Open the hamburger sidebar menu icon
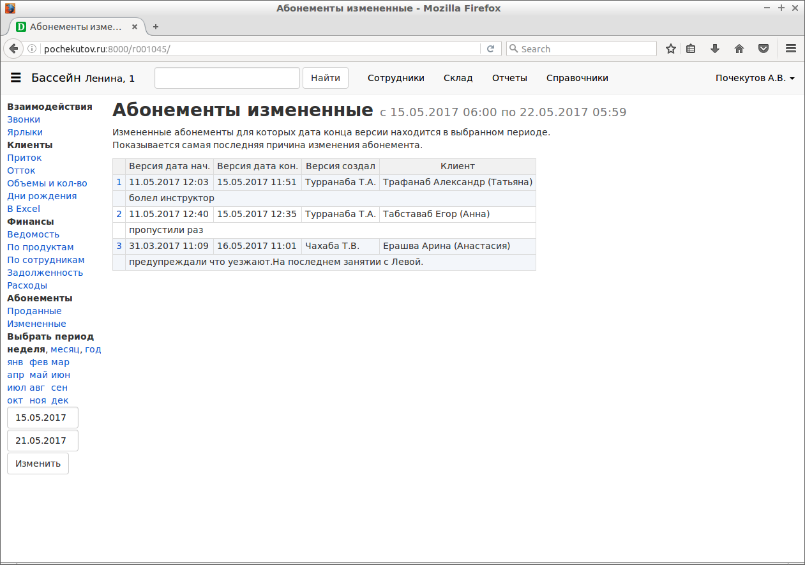This screenshot has height=565, width=805. tap(16, 78)
